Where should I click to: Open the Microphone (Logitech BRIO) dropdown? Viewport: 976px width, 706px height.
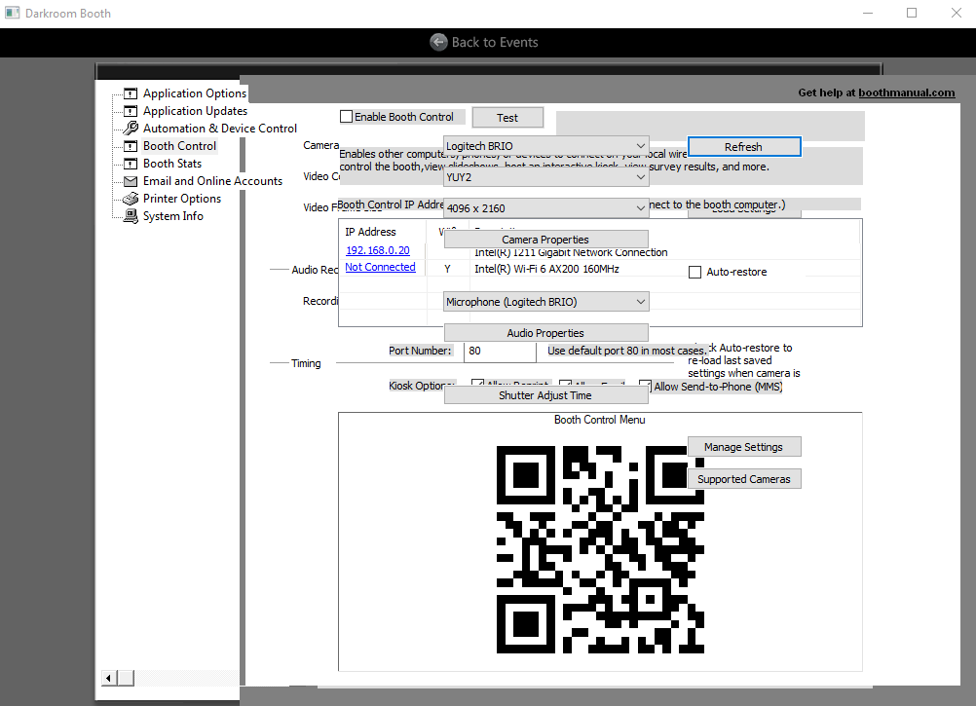click(x=545, y=302)
